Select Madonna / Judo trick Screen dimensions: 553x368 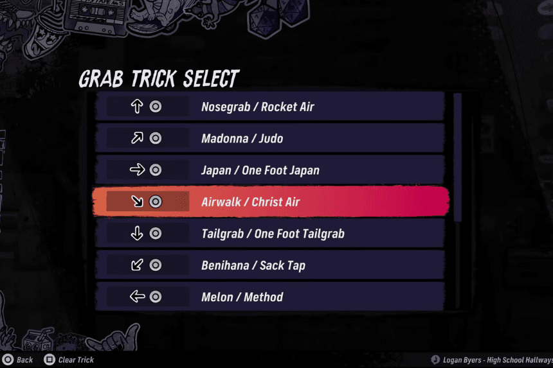point(242,138)
